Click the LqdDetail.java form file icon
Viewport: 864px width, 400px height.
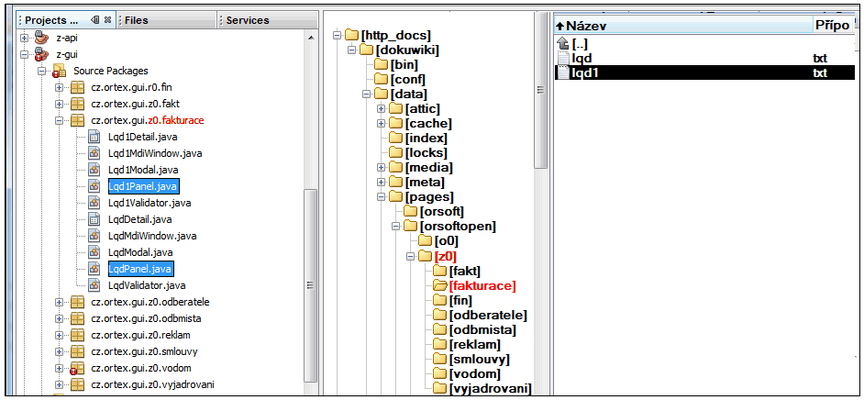pyautogui.click(x=93, y=219)
